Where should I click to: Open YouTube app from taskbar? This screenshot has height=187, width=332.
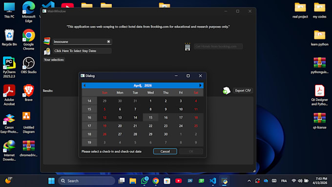pos(179,181)
